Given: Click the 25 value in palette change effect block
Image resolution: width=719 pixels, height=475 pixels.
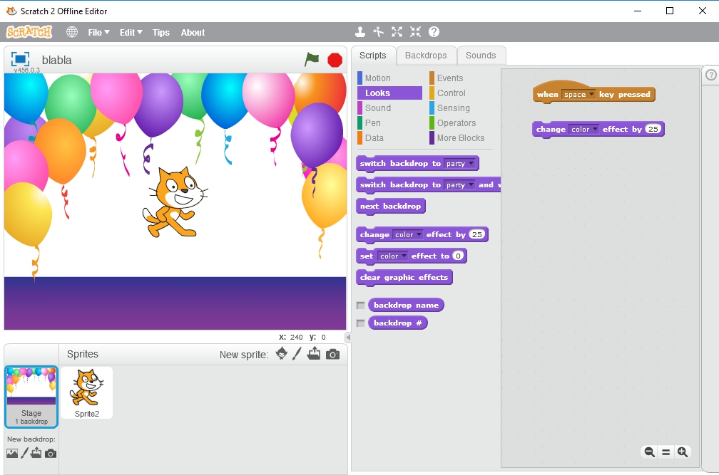Looking at the screenshot, I should coord(477,234).
